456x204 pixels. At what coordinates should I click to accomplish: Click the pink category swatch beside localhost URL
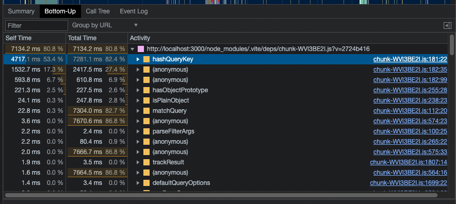click(x=141, y=49)
